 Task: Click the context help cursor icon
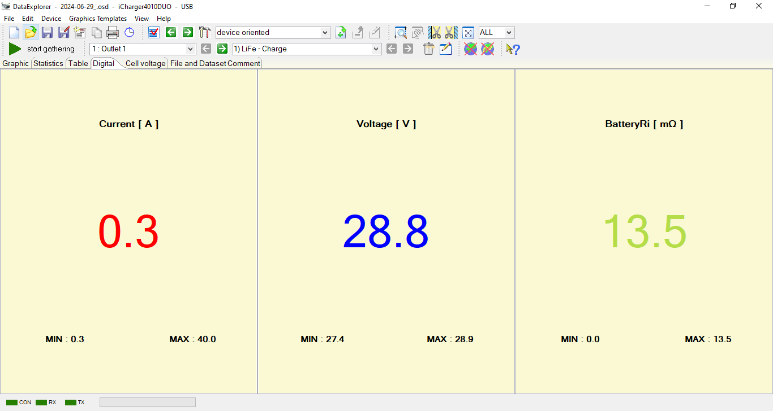(513, 49)
